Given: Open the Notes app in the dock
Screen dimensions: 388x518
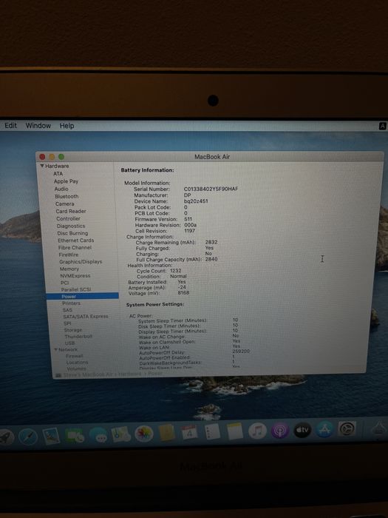Looking at the screenshot, I should (234, 431).
